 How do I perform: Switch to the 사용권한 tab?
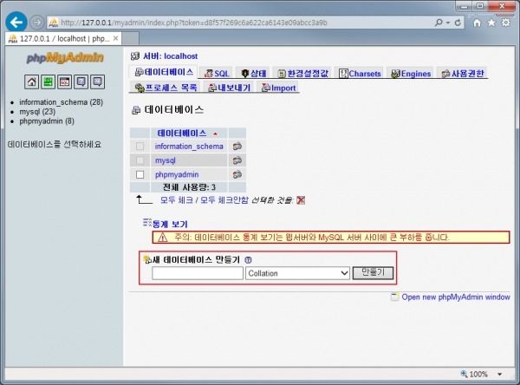click(x=463, y=74)
